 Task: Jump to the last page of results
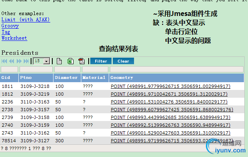point(26,61)
